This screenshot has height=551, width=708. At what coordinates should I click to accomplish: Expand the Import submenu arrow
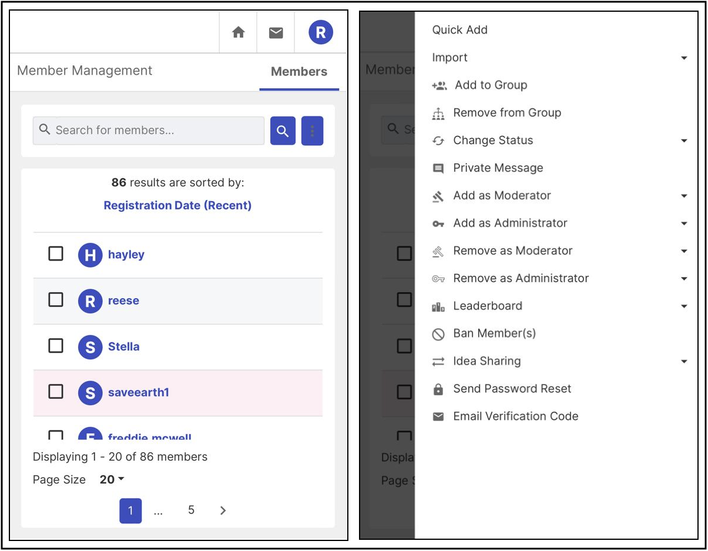(x=684, y=58)
